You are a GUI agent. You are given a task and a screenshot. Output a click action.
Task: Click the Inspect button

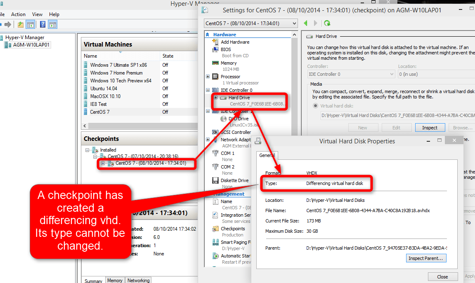pyautogui.click(x=430, y=128)
